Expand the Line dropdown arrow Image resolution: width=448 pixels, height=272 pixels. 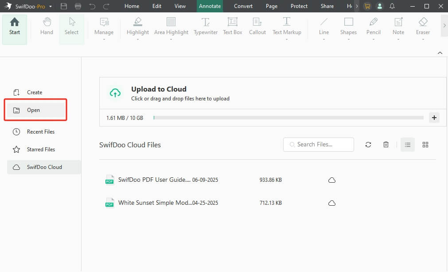coord(324,39)
